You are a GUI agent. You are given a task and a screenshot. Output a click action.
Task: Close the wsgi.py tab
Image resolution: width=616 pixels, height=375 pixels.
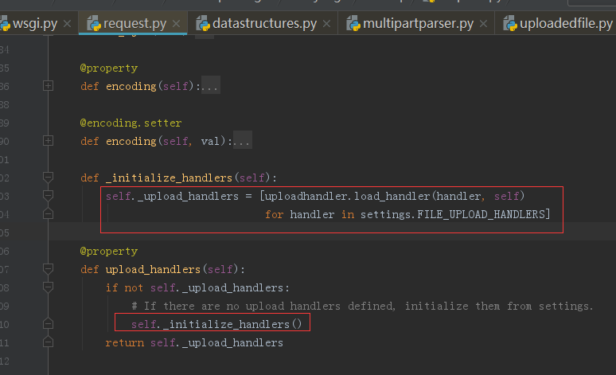(x=67, y=24)
